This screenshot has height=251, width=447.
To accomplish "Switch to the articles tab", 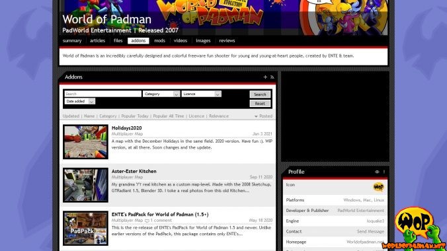I will point(97,41).
